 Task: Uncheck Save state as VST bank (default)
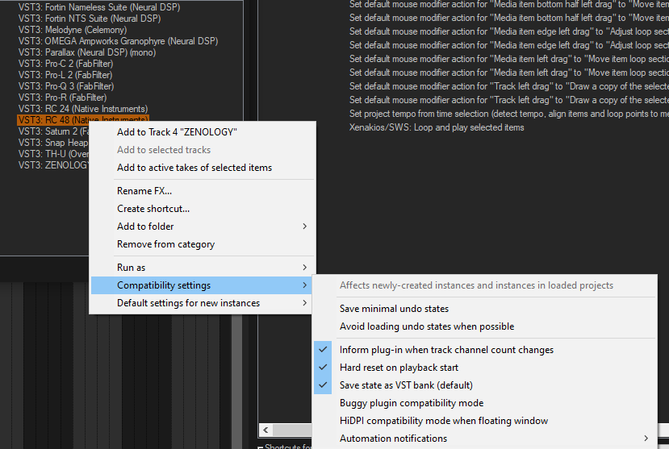coord(406,385)
